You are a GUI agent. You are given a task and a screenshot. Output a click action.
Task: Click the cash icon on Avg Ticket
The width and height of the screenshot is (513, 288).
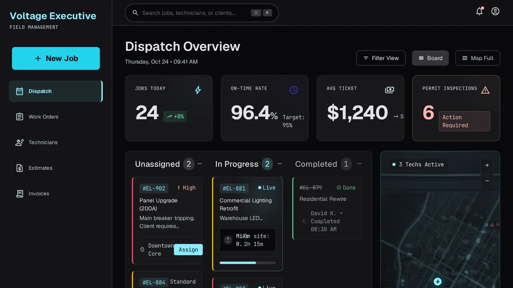(389, 90)
